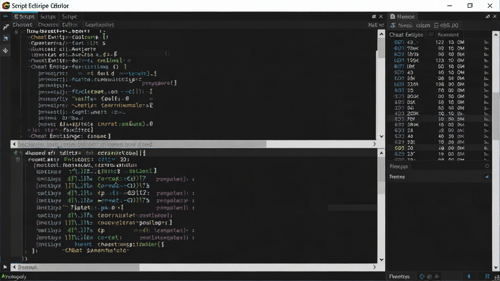Click the lower editor's vertical scrollbar down arrow
Screen dimensions: 500x281
coord(381,260)
